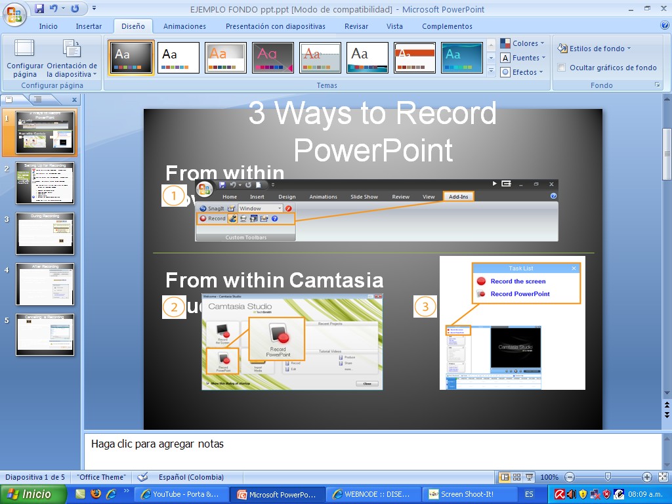Select the orange-titled theme thumbnail

226,58
